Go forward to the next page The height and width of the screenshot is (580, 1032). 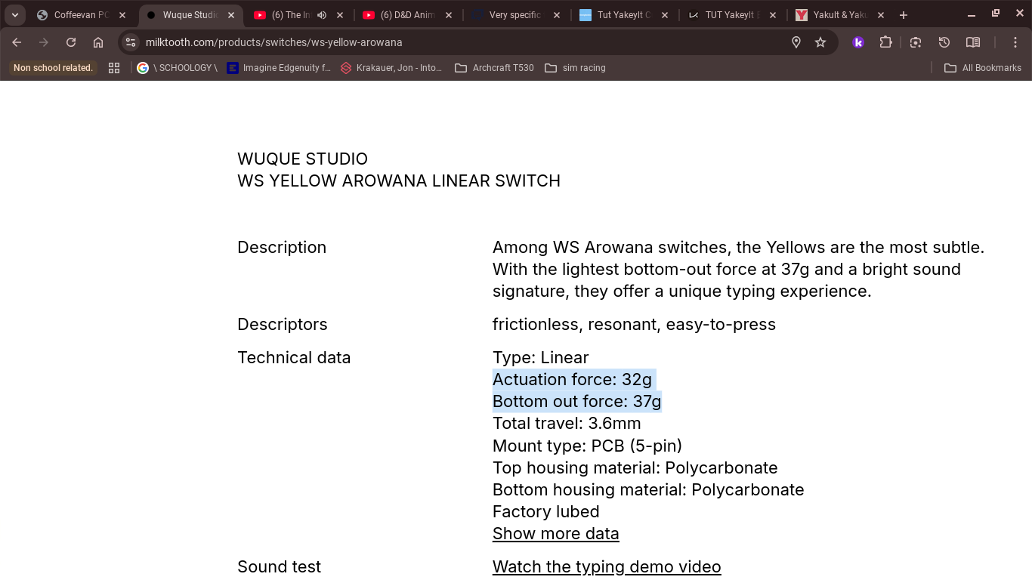(44, 42)
